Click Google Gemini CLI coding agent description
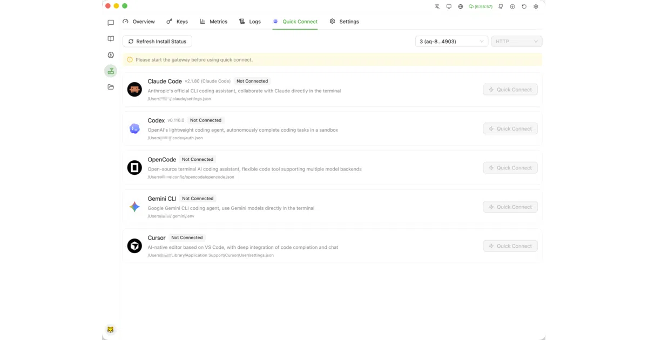This screenshot has width=648, height=340. click(231, 208)
